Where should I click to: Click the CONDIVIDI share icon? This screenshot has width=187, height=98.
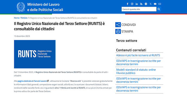click(x=118, y=25)
